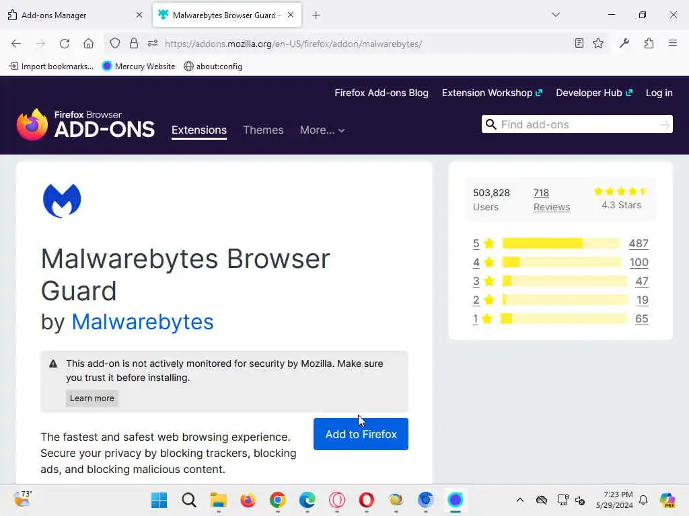Open Developer Hub link

click(594, 93)
